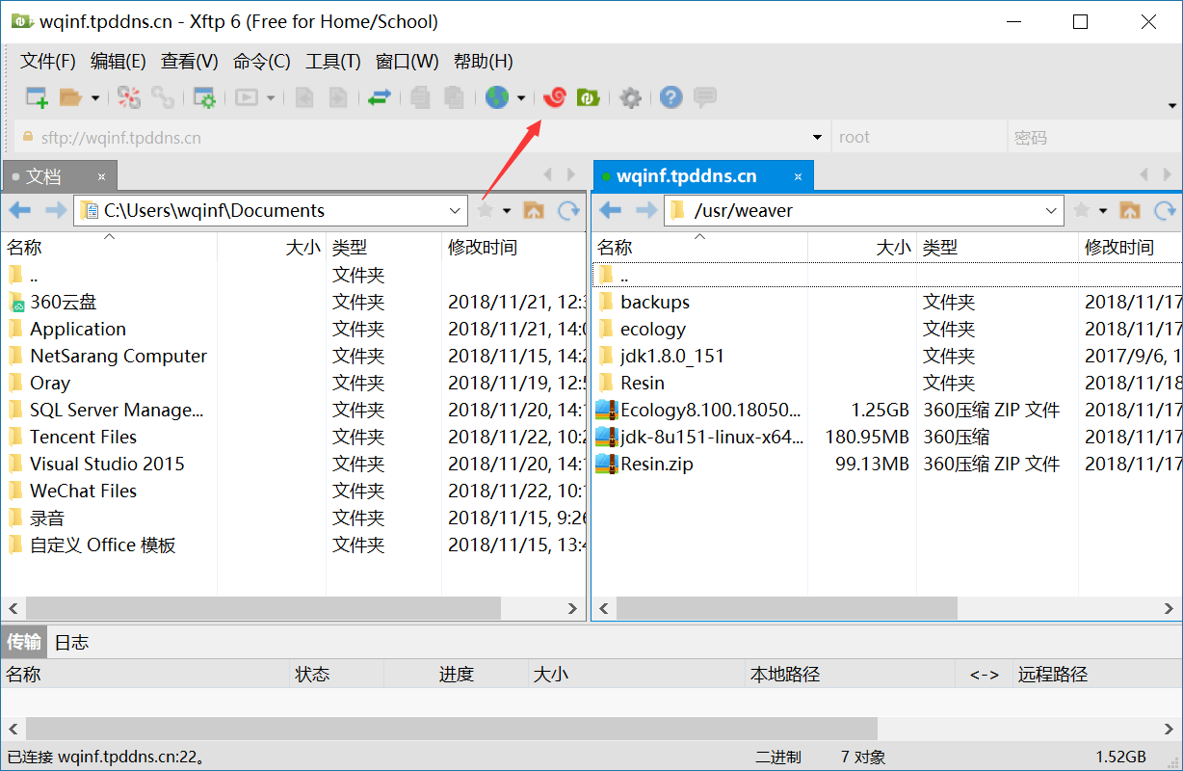
Task: Click the remote pane horizontal scrollbar
Action: pos(786,608)
